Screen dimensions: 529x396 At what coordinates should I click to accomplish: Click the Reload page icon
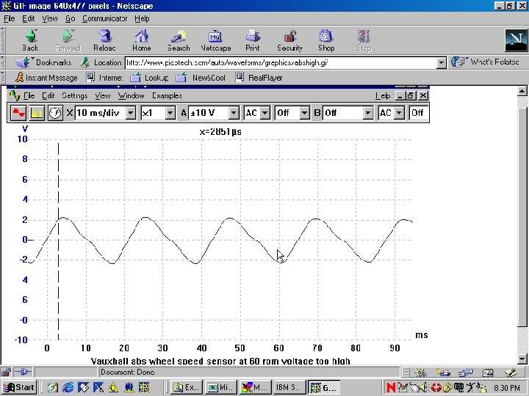tap(104, 37)
